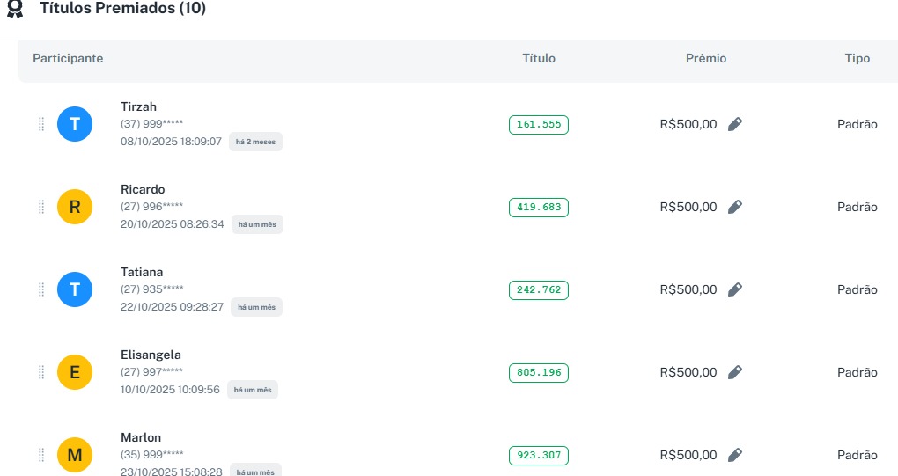898x476 pixels.
Task: Click Tirzah's blue T avatar
Action: click(x=75, y=124)
